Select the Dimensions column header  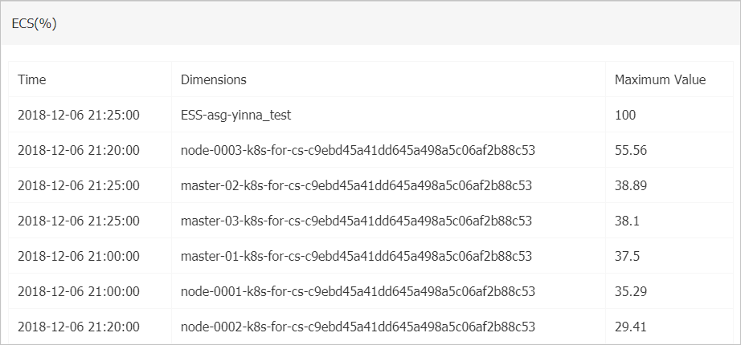[x=214, y=79]
